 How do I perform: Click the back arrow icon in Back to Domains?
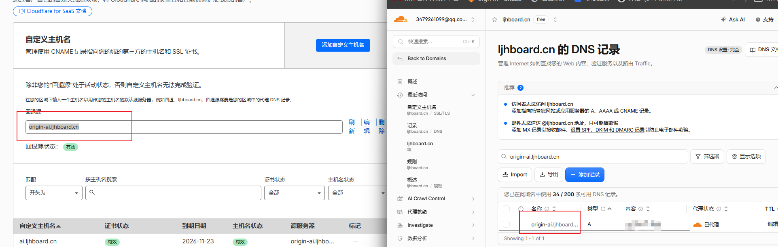click(x=400, y=59)
